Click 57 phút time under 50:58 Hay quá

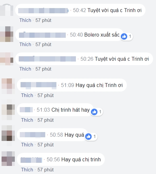point(45,145)
